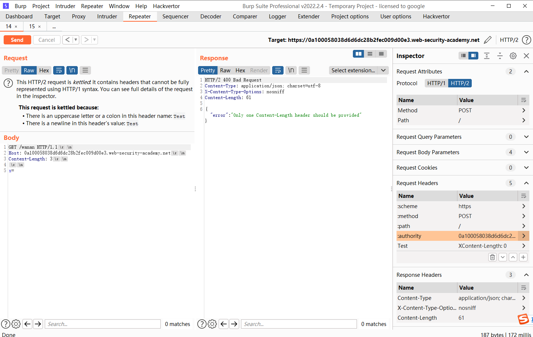
Task: Select the side-by-side view layout icon
Action: tap(358, 54)
